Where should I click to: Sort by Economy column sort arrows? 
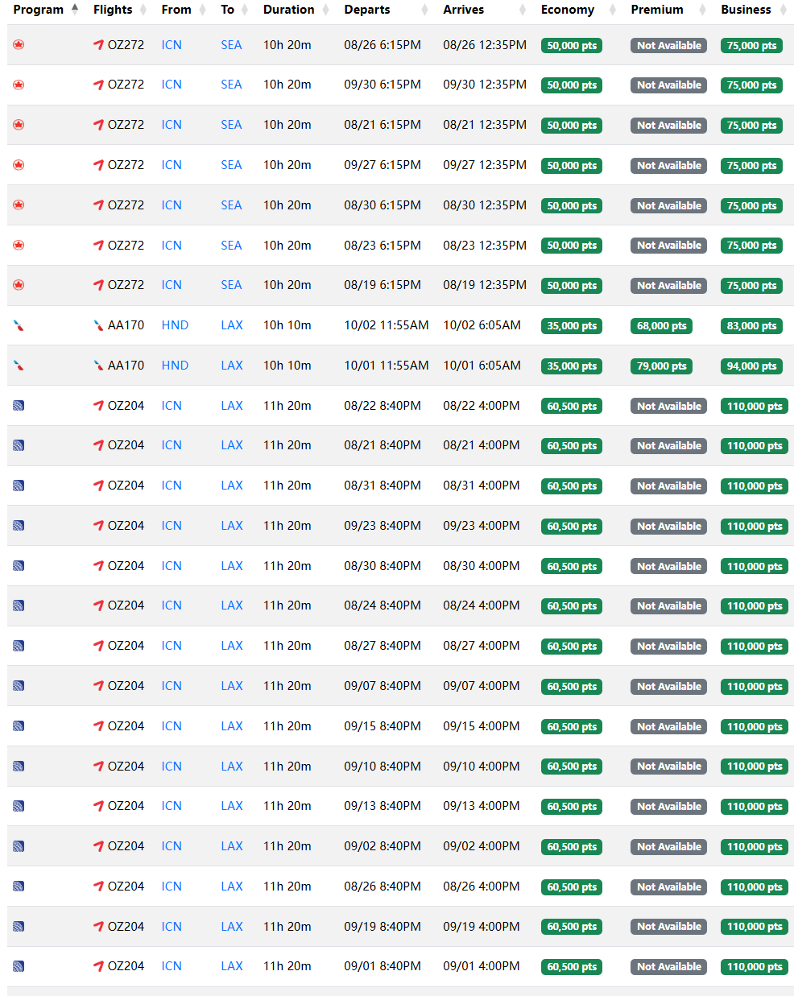pos(613,10)
